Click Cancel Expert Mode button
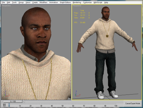The image size is (143, 108). (133, 103)
